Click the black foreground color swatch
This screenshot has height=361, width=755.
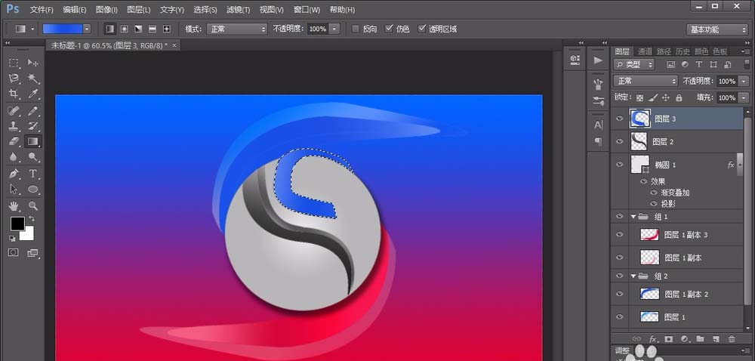(x=17, y=224)
